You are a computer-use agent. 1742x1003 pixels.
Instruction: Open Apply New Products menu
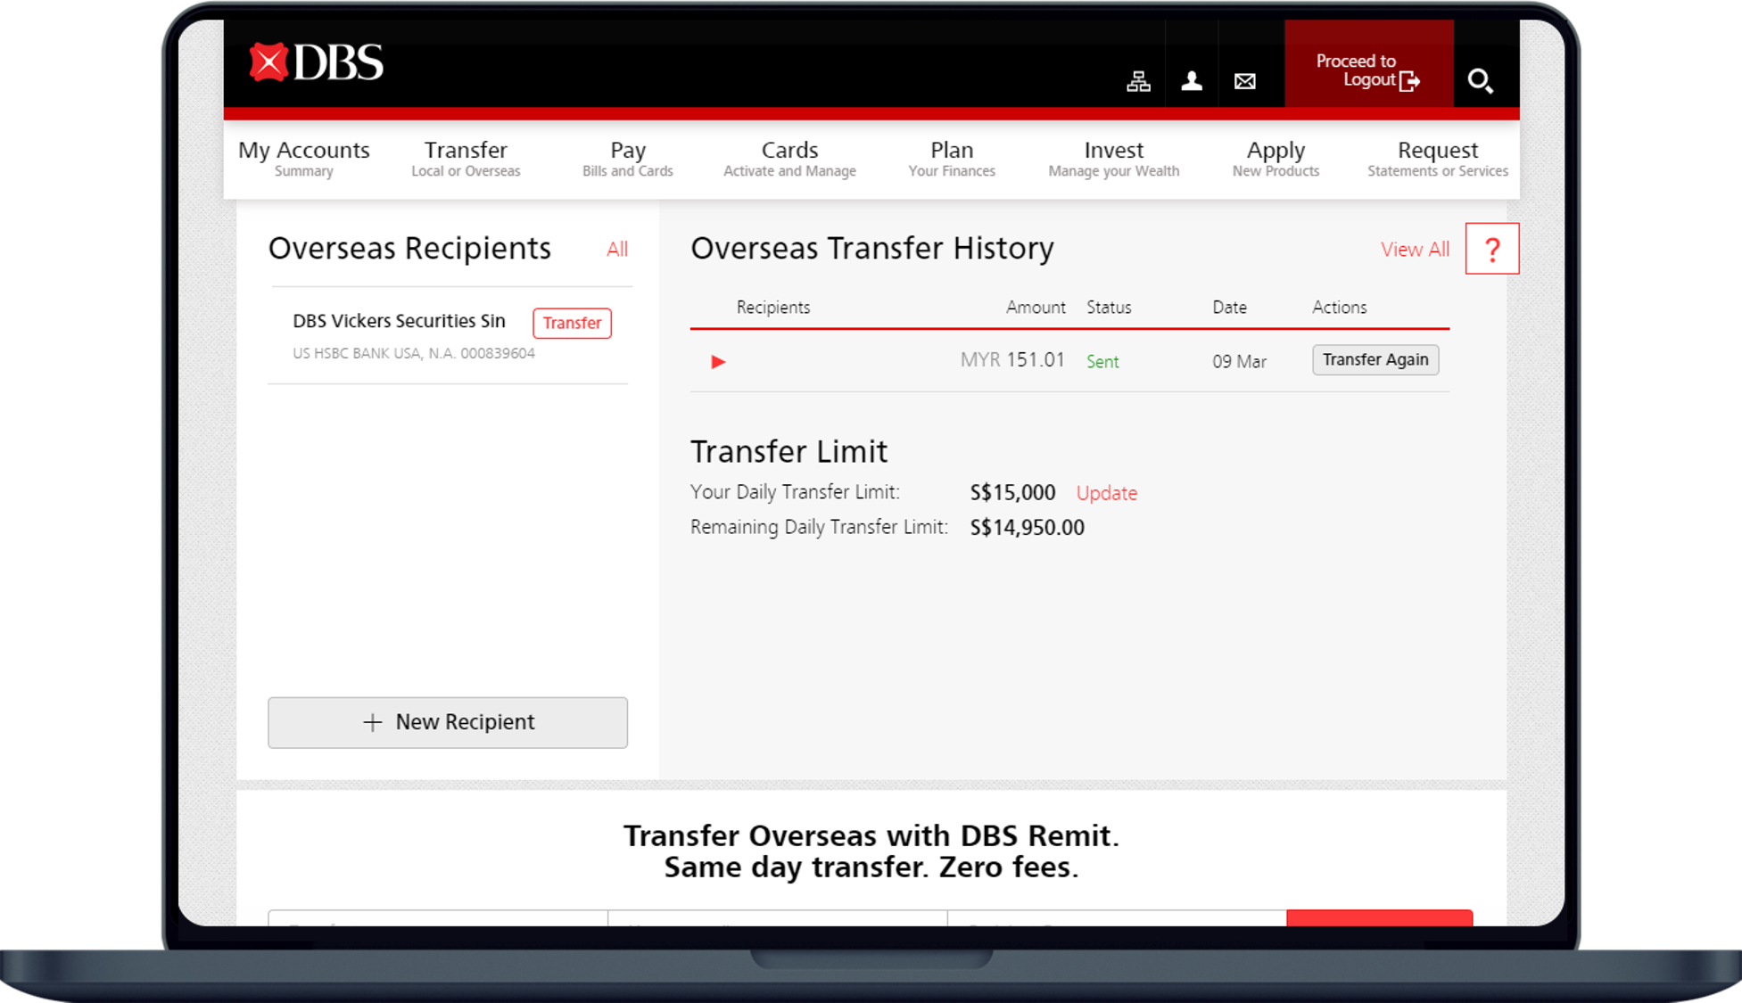[1276, 159]
